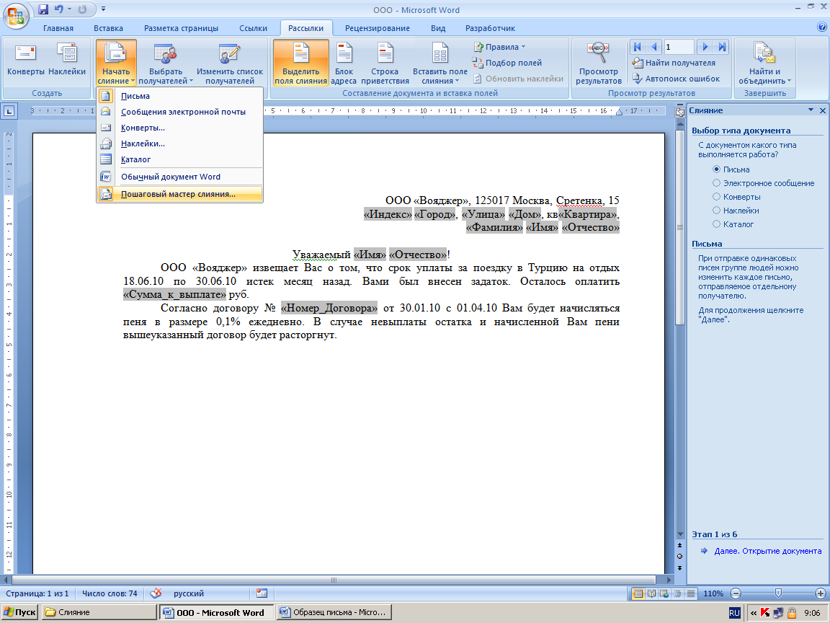
Task: Open the Разметка страницы tab
Action: click(181, 28)
